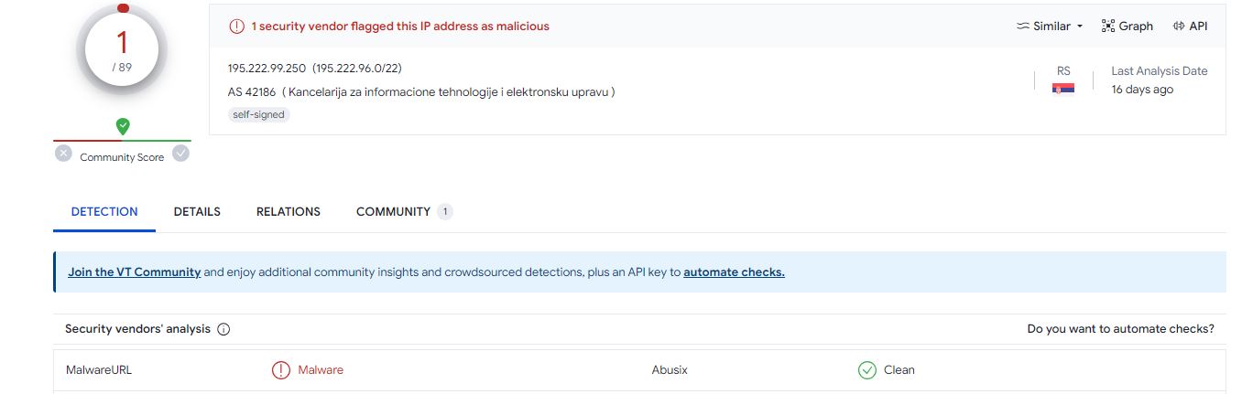
Task: Click the Similar search icon
Action: (x=1023, y=27)
